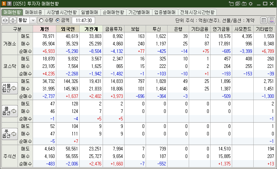This screenshot has height=169, width=277.
Task: Click the 기관계 column header
Action: [x=91, y=29]
